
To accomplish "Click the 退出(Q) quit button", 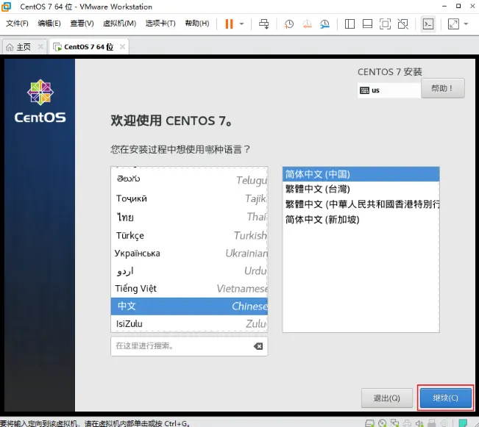I will click(386, 398).
